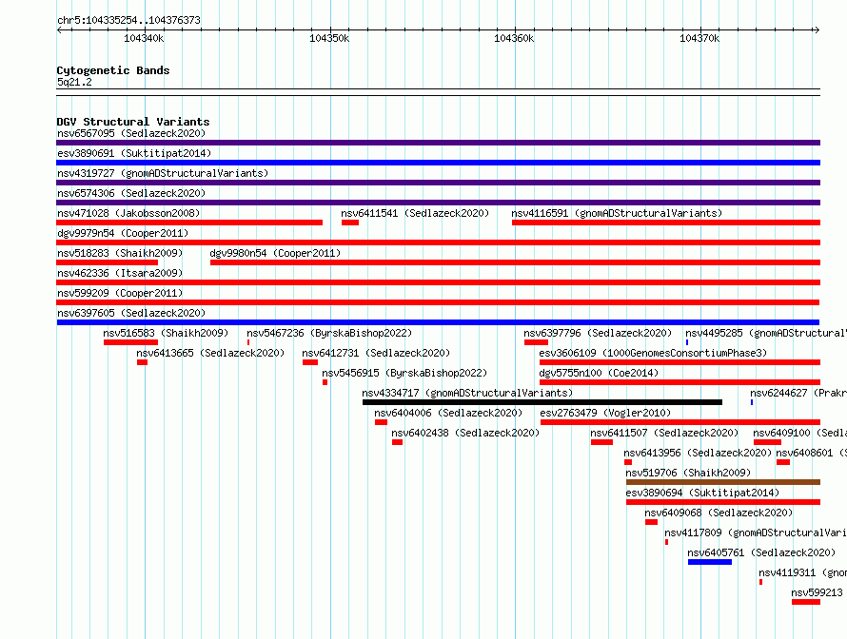Click the 104370k ruler position label
Screen dimensions: 847x639
pyautogui.click(x=699, y=38)
